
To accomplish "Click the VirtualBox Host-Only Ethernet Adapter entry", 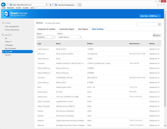I will coord(71,125).
